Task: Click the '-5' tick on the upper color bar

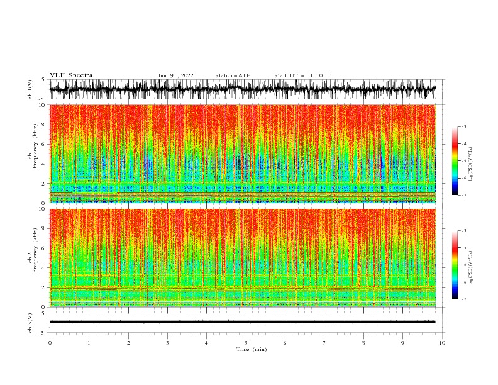Action: tap(463, 161)
